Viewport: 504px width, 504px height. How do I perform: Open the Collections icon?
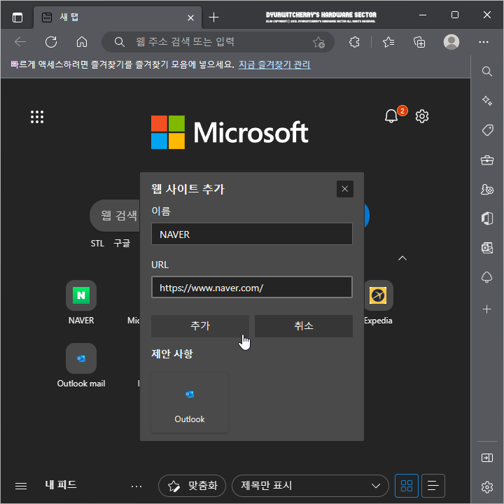pos(419,42)
